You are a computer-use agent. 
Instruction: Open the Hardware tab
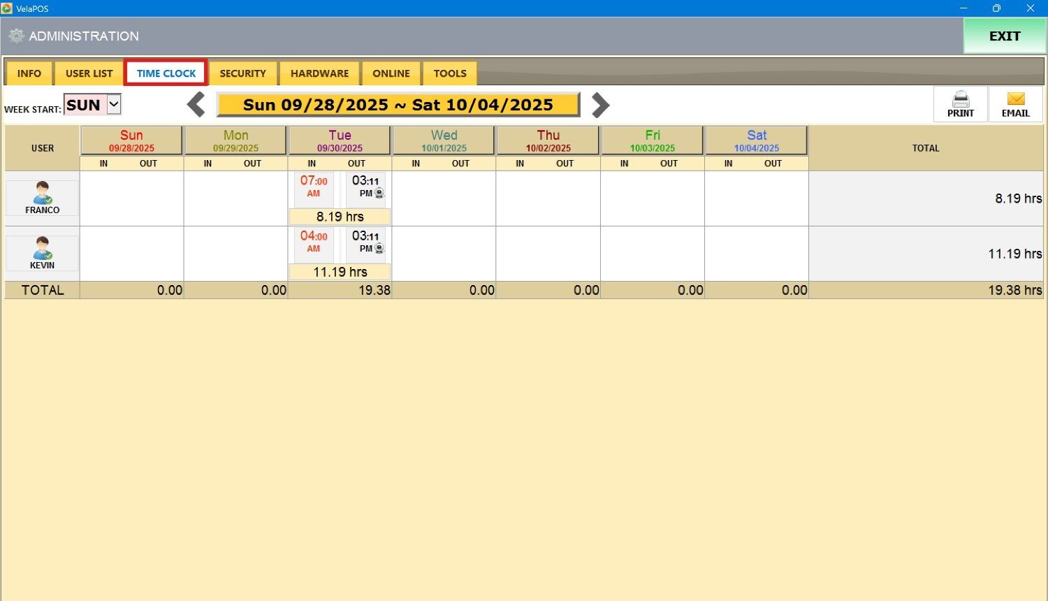click(x=319, y=73)
